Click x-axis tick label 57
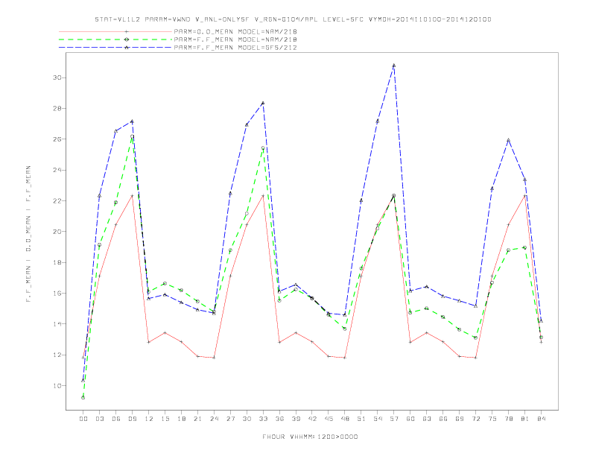590x456 pixels. 394,419
